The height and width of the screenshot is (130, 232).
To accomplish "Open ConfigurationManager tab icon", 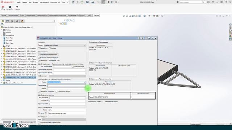I will point(12,21).
